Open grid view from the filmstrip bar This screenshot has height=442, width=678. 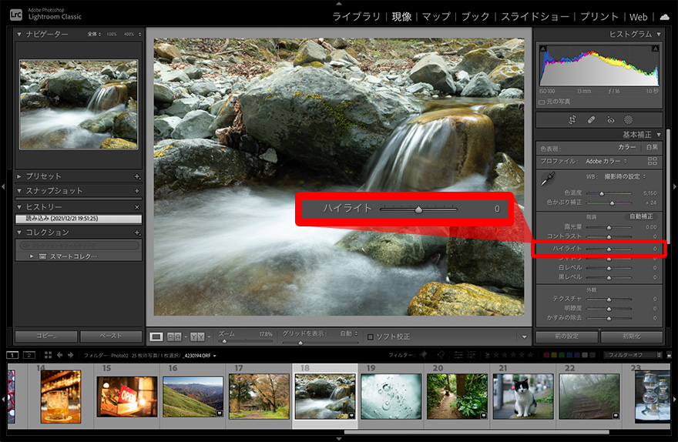pyautogui.click(x=48, y=355)
